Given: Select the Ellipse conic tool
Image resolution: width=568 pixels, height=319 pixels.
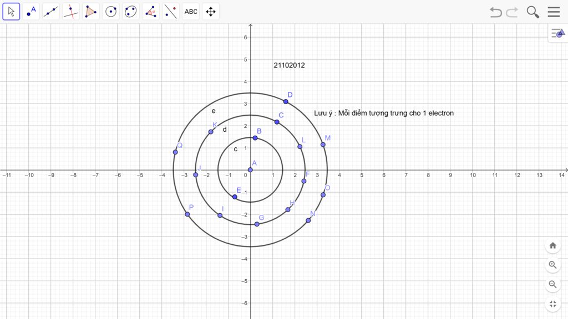Looking at the screenshot, I should click(131, 11).
